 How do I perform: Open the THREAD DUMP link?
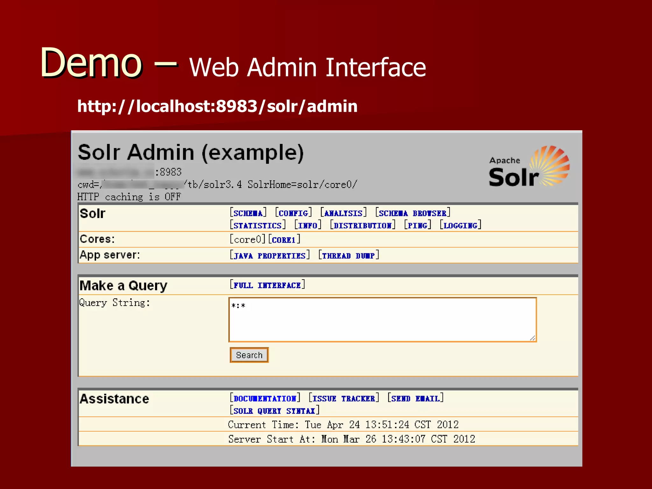click(349, 256)
